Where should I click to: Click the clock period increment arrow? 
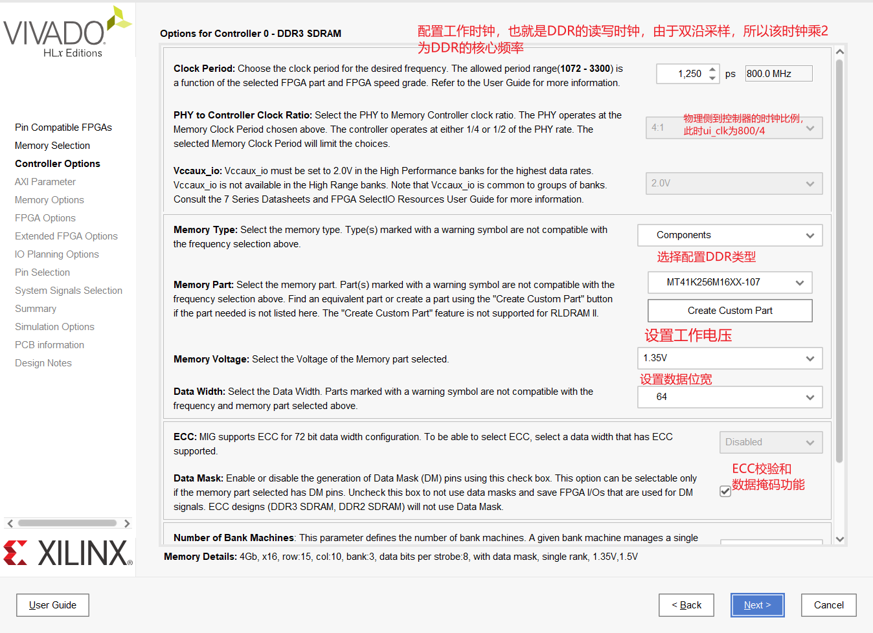click(712, 69)
